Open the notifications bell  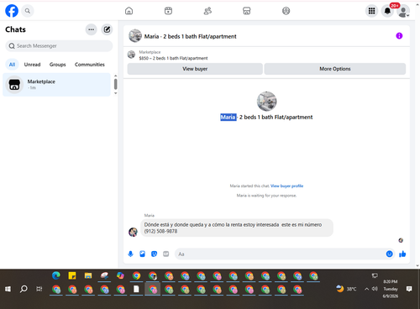click(387, 11)
